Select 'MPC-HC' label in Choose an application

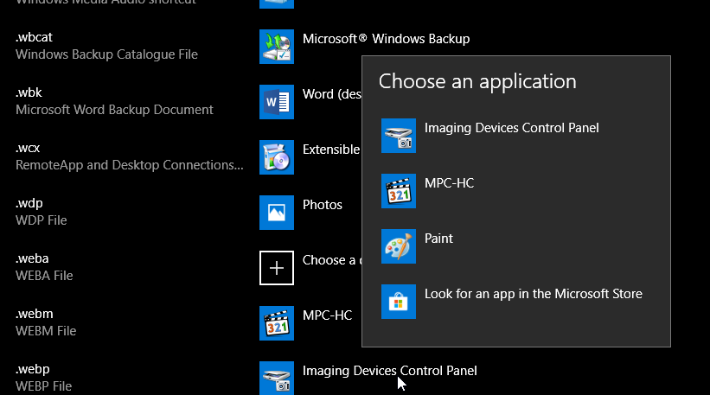coord(449,183)
